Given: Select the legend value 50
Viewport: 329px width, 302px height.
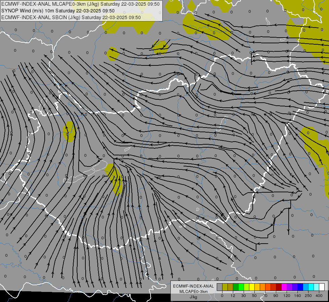Looking at the screenshot, I should click(254, 296).
